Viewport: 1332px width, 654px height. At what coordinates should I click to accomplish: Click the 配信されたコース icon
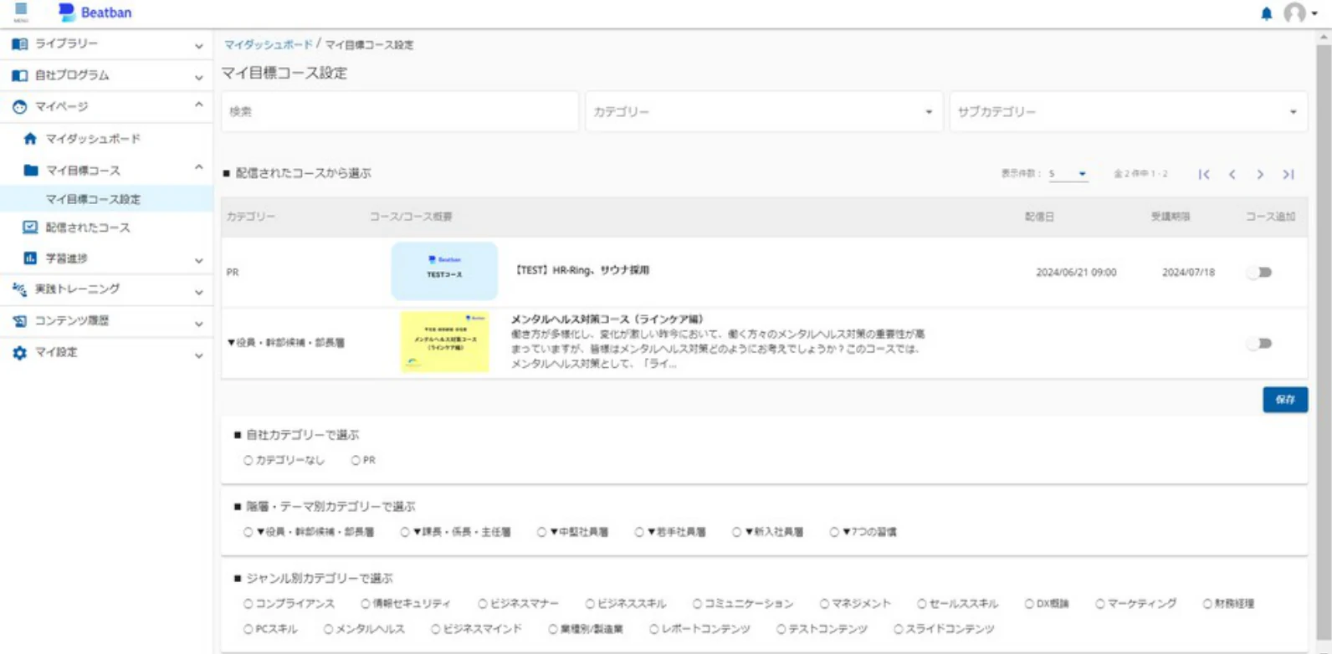[x=31, y=227]
